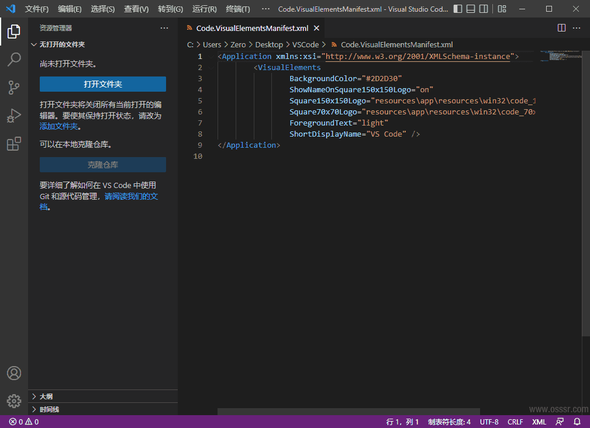The image size is (590, 428).
Task: Click the 打开文件夹 button
Action: [103, 84]
